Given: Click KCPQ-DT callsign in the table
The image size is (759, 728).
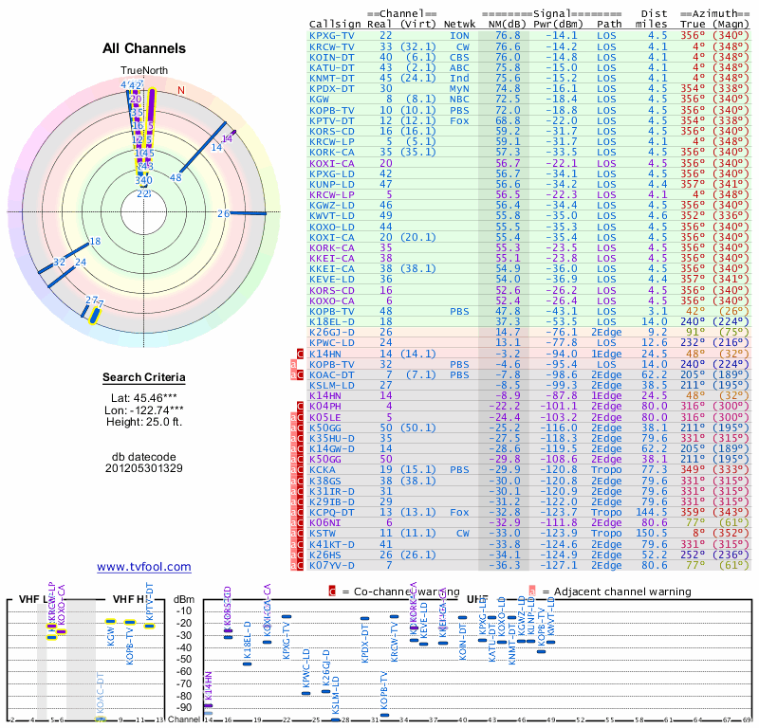Looking at the screenshot, I should tap(332, 512).
